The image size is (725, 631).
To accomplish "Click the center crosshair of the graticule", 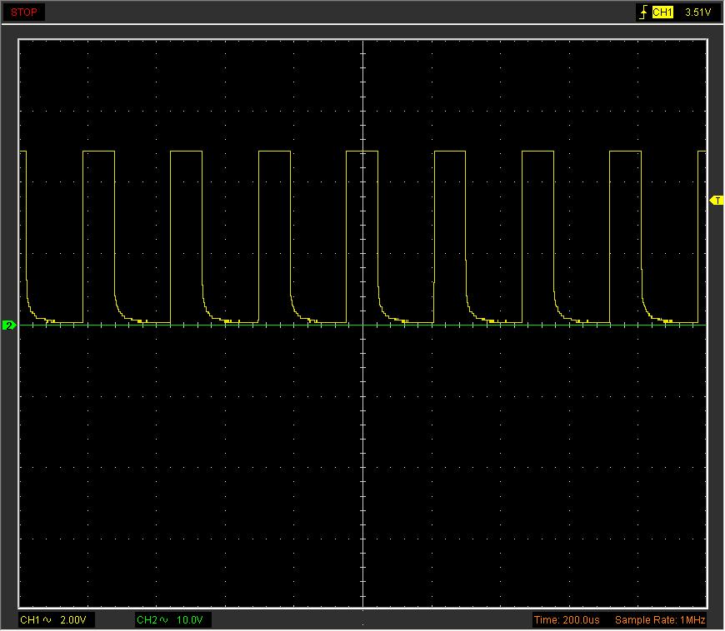I will tap(362, 325).
